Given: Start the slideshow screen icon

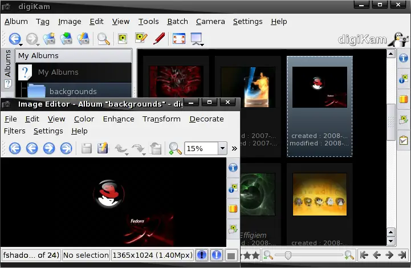Looking at the screenshot, I should (196, 38).
